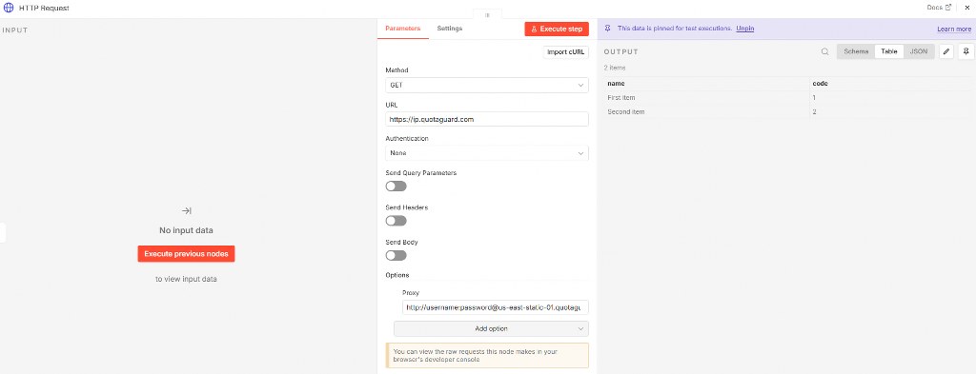
Task: Click the drag handle above the Parameters panel
Action: [487, 14]
